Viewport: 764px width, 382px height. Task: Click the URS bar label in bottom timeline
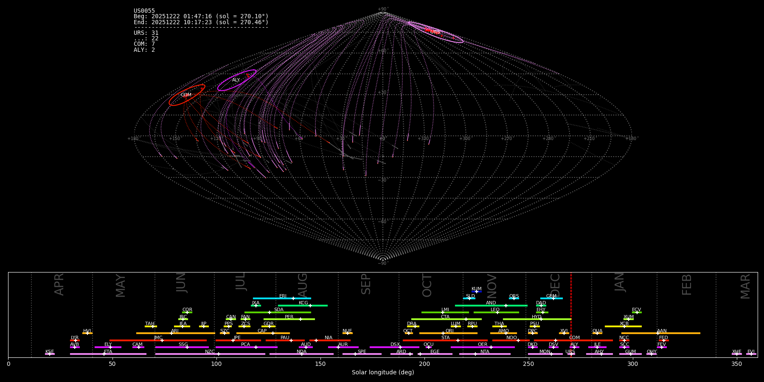(x=570, y=352)
